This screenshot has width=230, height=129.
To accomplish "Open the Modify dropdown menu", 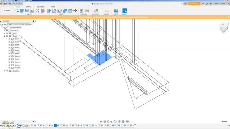I will click(62, 14).
